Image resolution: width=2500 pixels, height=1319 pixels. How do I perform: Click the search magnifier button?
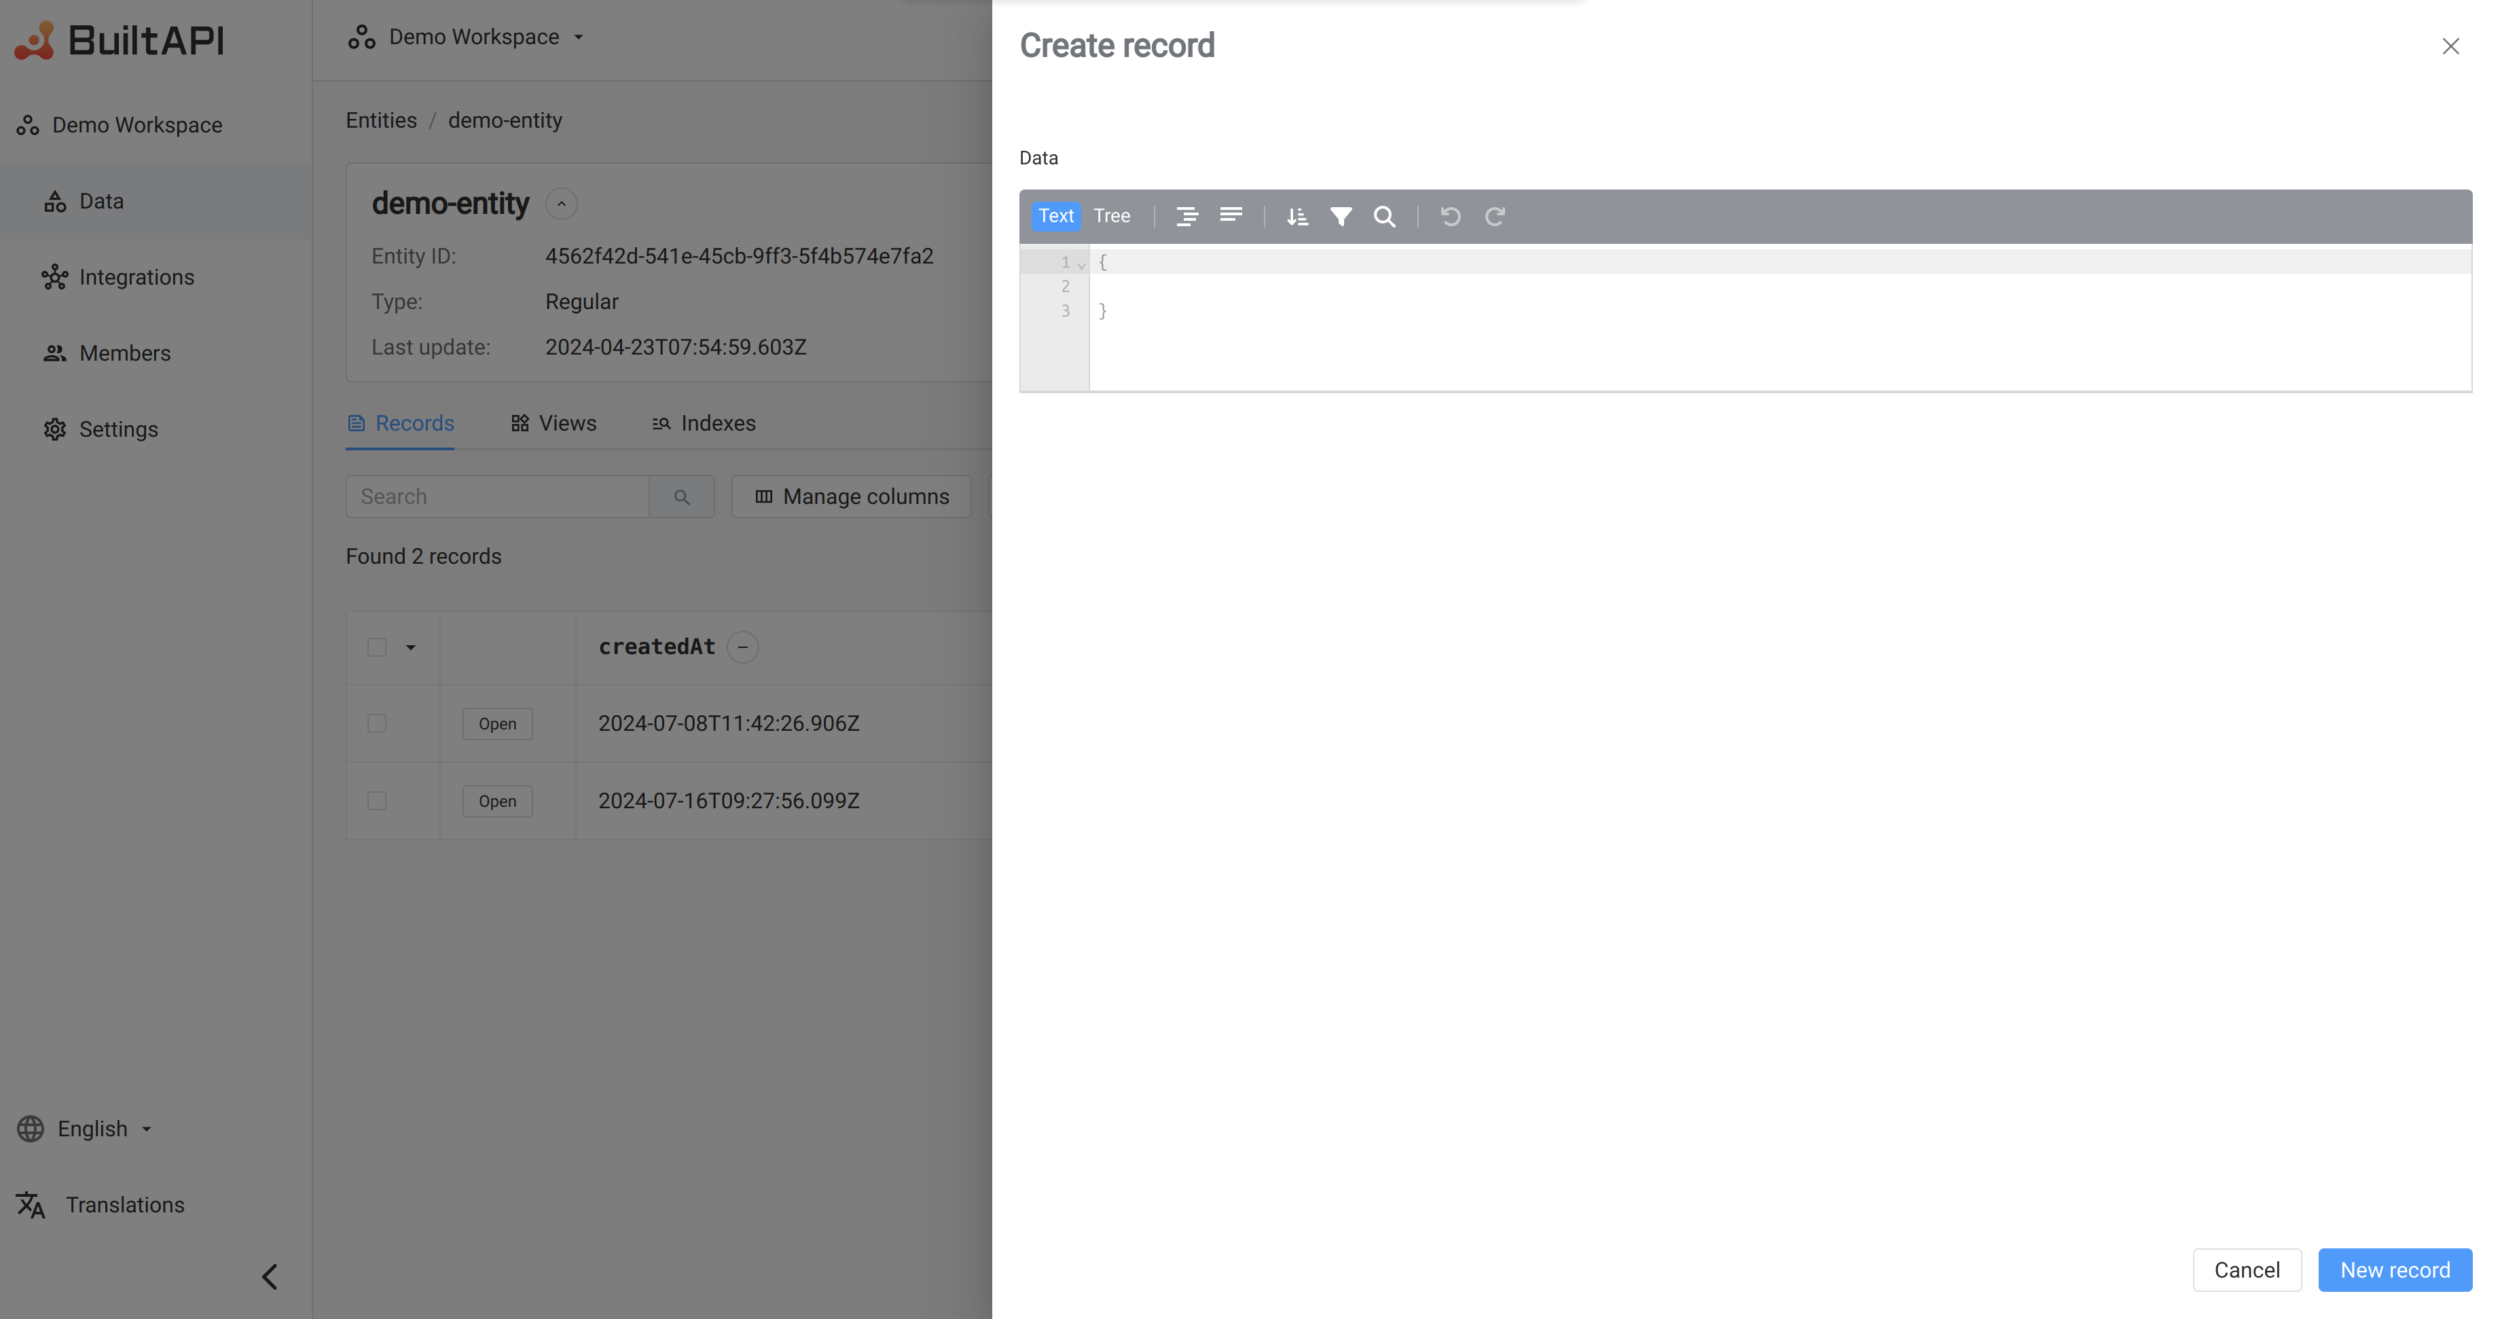tap(683, 497)
